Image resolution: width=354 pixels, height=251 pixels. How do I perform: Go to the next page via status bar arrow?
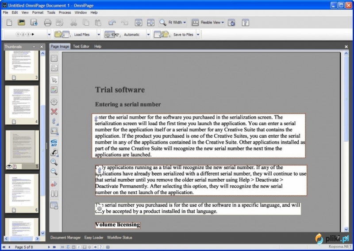[49, 247]
